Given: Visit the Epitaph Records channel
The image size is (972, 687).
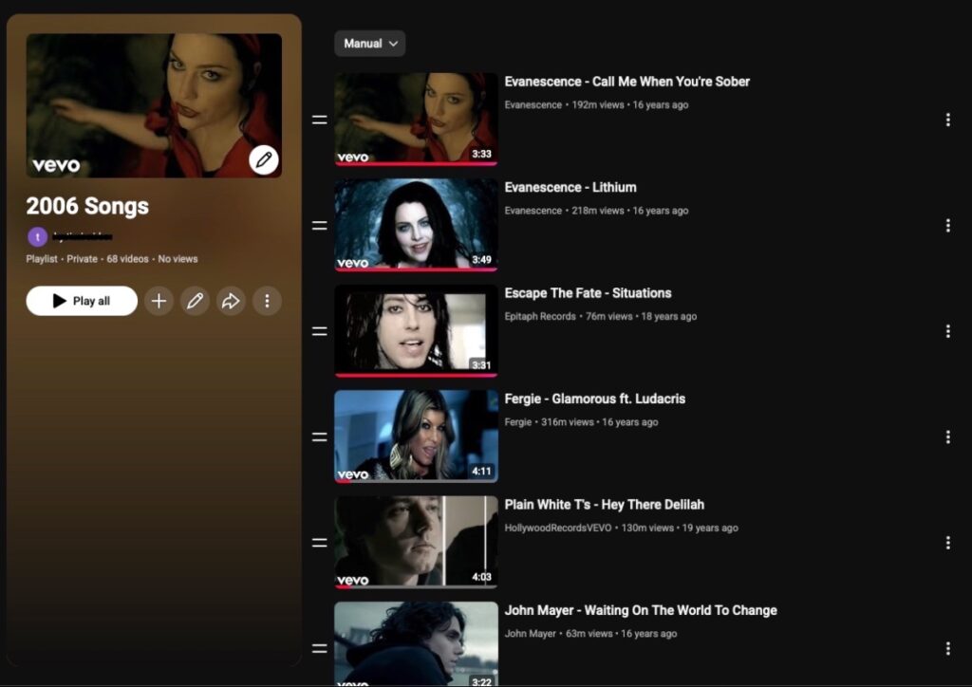Looking at the screenshot, I should coord(540,317).
